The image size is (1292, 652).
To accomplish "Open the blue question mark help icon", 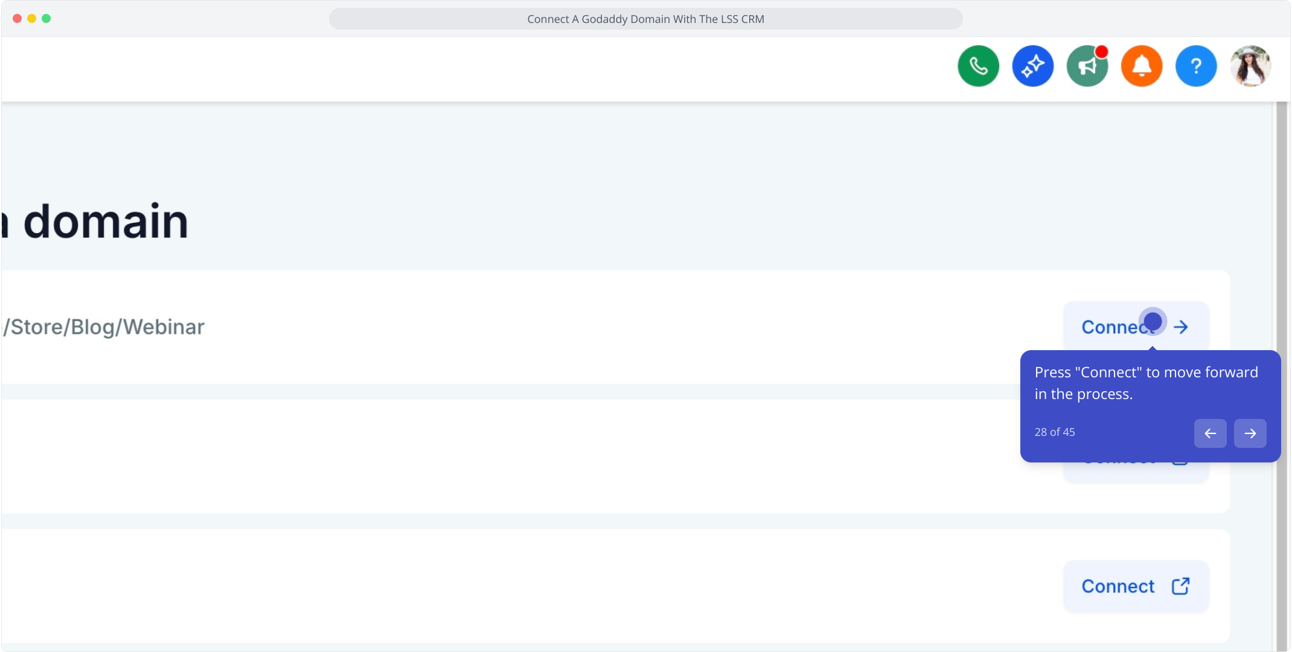I will (x=1196, y=66).
